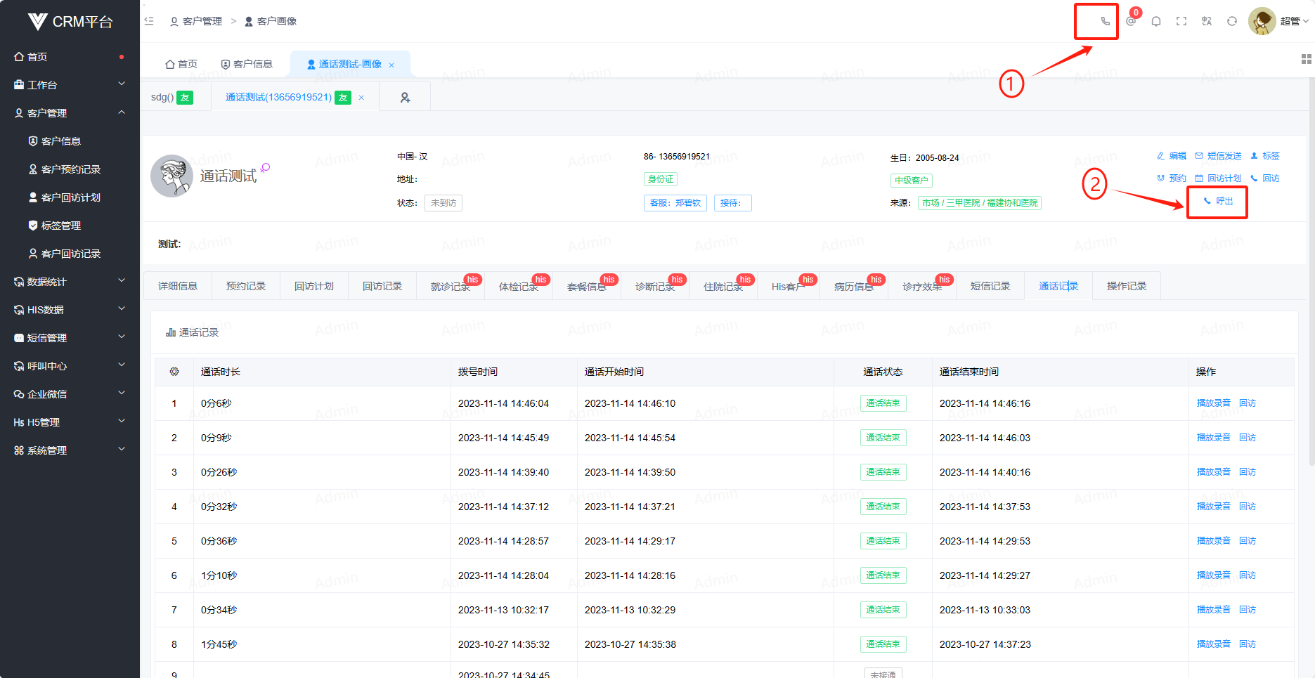
Task: Open the 回访计划 tab
Action: click(314, 286)
